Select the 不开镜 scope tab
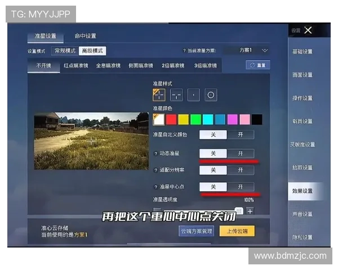This screenshot has width=338, height=270. [44, 65]
